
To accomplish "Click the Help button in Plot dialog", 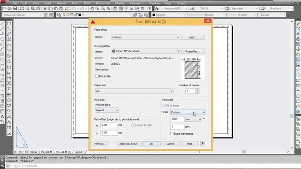I will click(x=190, y=144).
